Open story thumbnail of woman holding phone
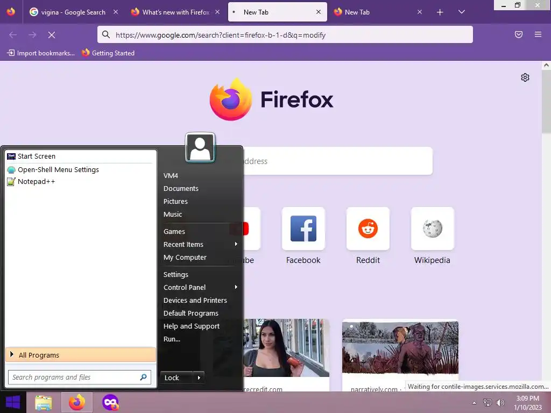Viewport: 551px width, 413px height. coord(286,348)
